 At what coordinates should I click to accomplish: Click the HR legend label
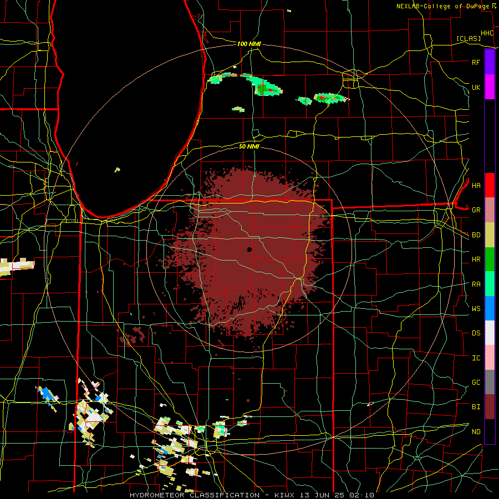tap(476, 259)
